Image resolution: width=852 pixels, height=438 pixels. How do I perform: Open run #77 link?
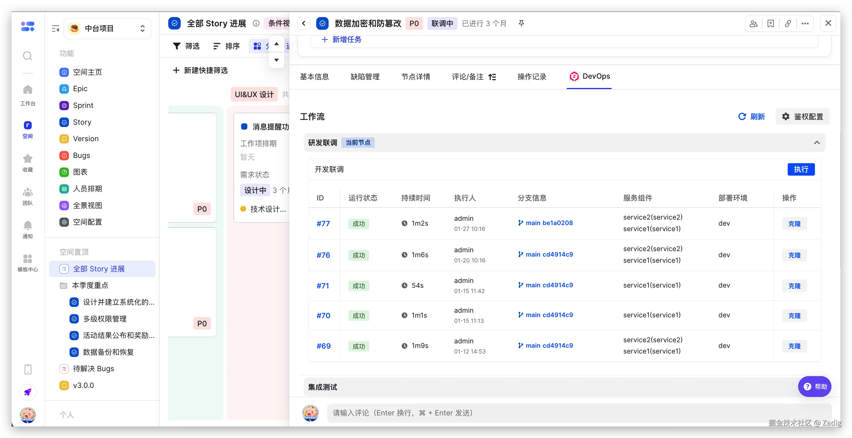[323, 224]
